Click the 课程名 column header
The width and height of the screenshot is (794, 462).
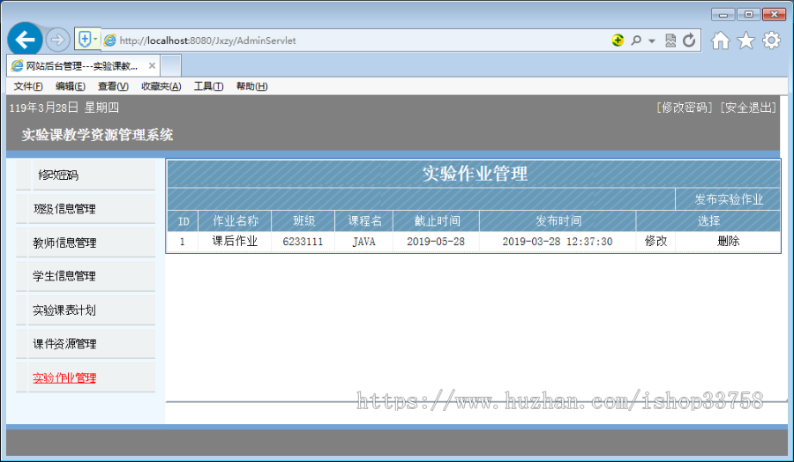click(364, 220)
